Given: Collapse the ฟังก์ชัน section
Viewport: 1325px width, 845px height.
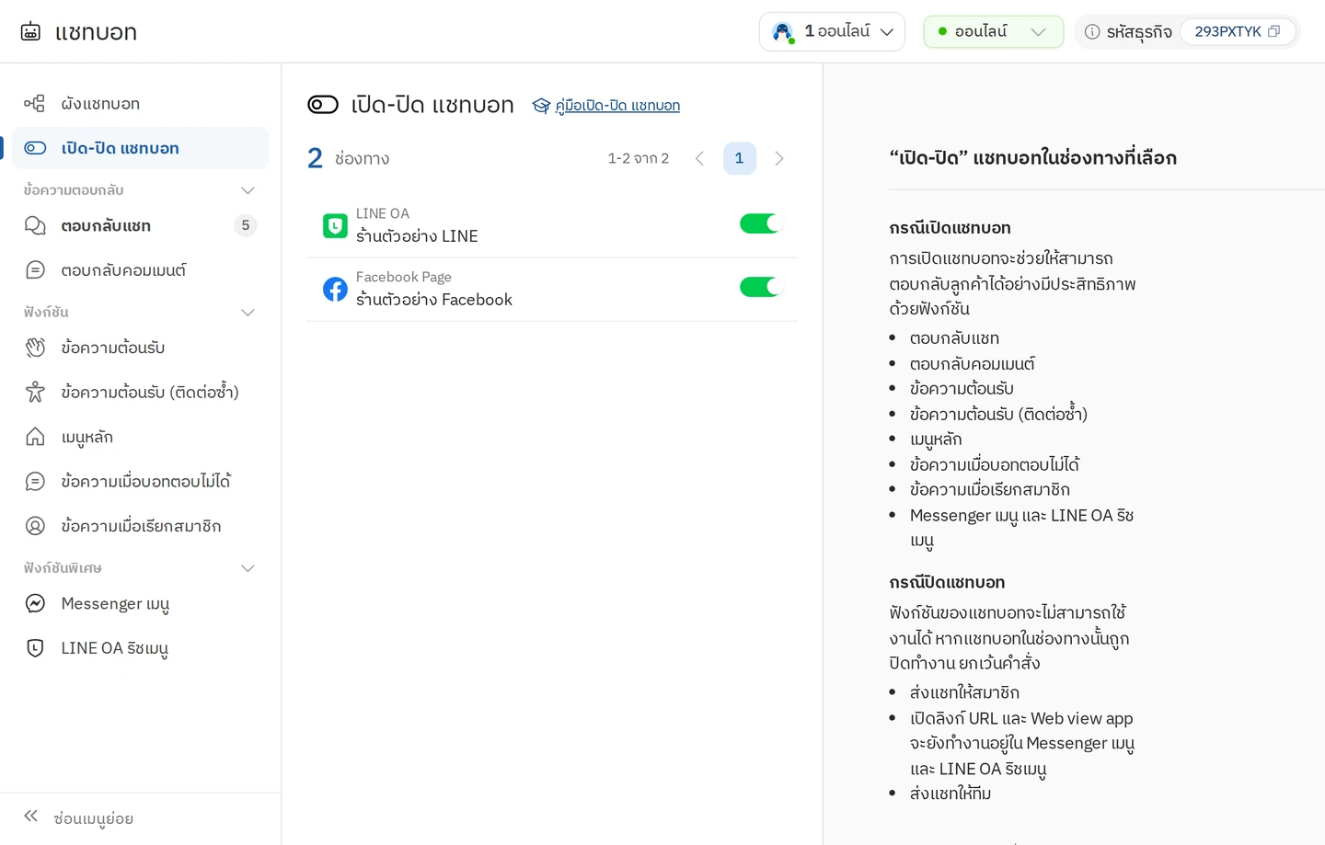Looking at the screenshot, I should click(x=248, y=313).
